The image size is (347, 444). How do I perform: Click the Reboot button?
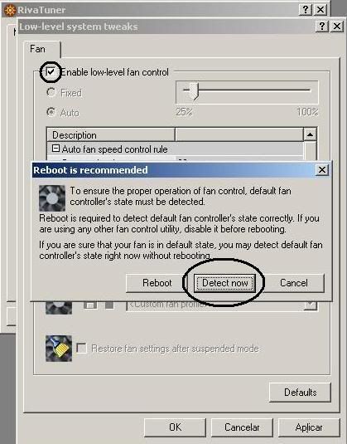tap(157, 283)
